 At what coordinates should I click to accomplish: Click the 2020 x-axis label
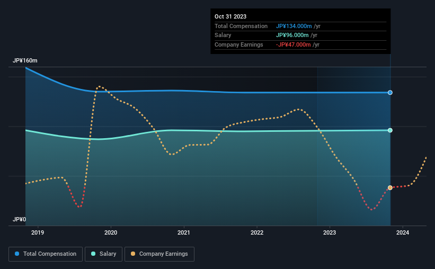(111, 232)
